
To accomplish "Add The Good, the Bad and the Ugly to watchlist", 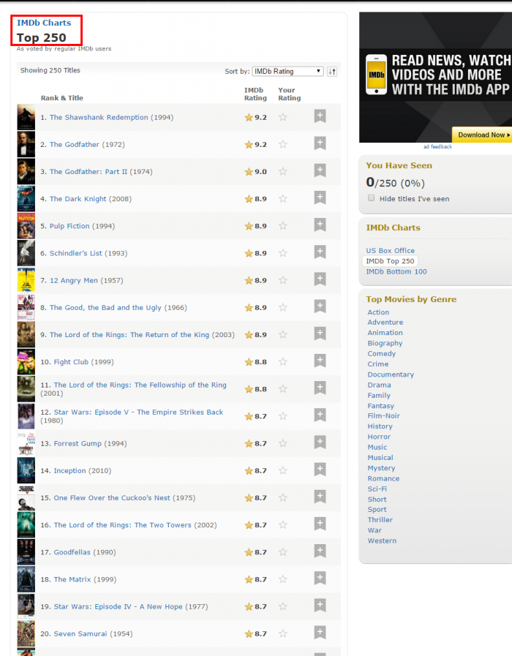I will [x=320, y=306].
